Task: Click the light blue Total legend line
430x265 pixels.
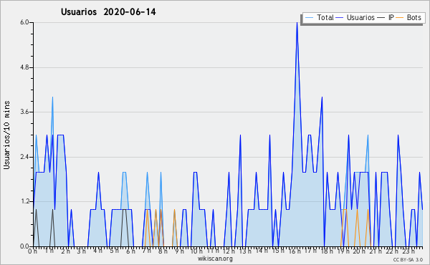Action: point(309,18)
